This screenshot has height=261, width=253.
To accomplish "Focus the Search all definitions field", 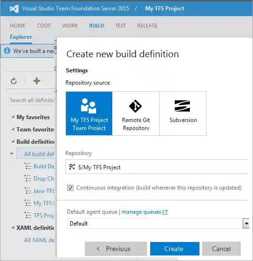I will tap(32, 100).
